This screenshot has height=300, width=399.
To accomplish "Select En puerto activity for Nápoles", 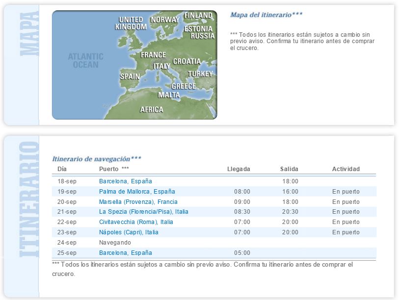I will coord(346,232).
